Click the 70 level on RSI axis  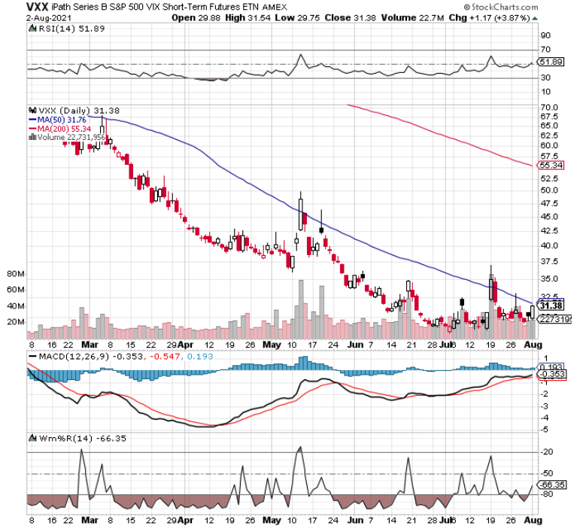click(545, 50)
